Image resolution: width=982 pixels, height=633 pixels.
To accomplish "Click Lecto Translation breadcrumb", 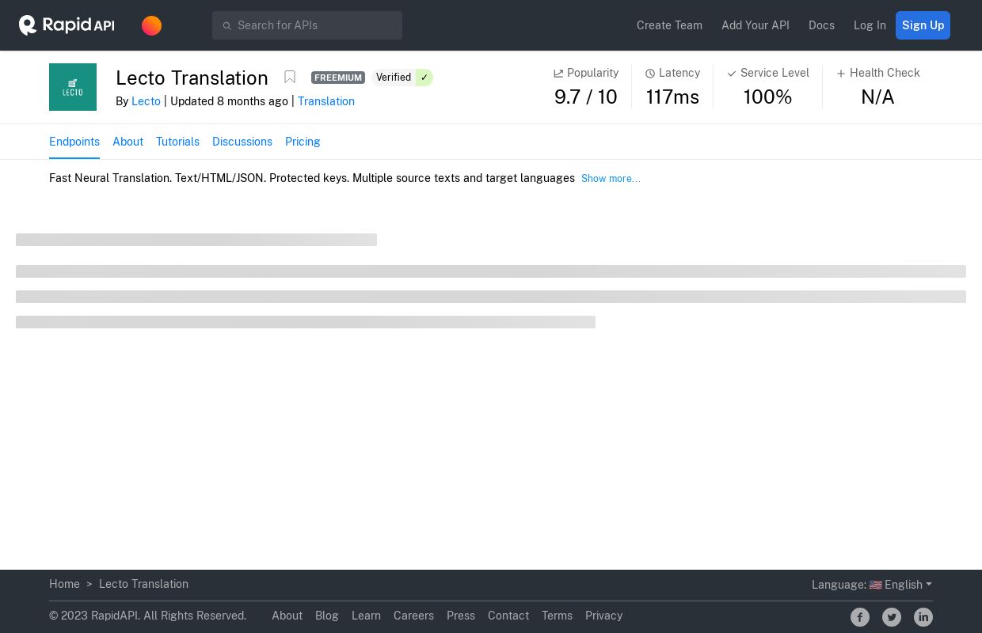I will [x=143, y=584].
